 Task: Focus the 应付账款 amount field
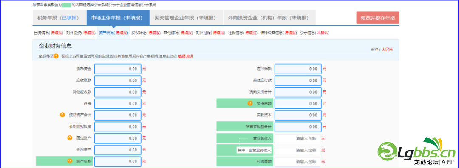pyautogui.click(x=298, y=69)
